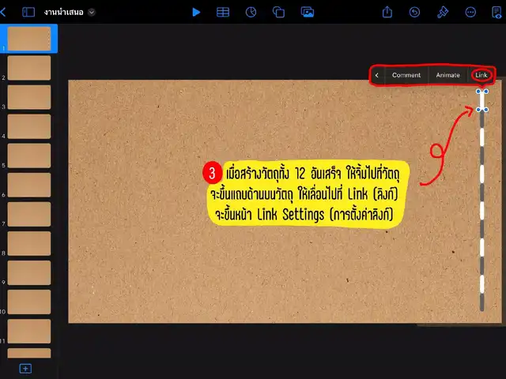Screen dimensions: 506x379
Task: Open the presentation title dropdown chevron
Action: [92, 12]
